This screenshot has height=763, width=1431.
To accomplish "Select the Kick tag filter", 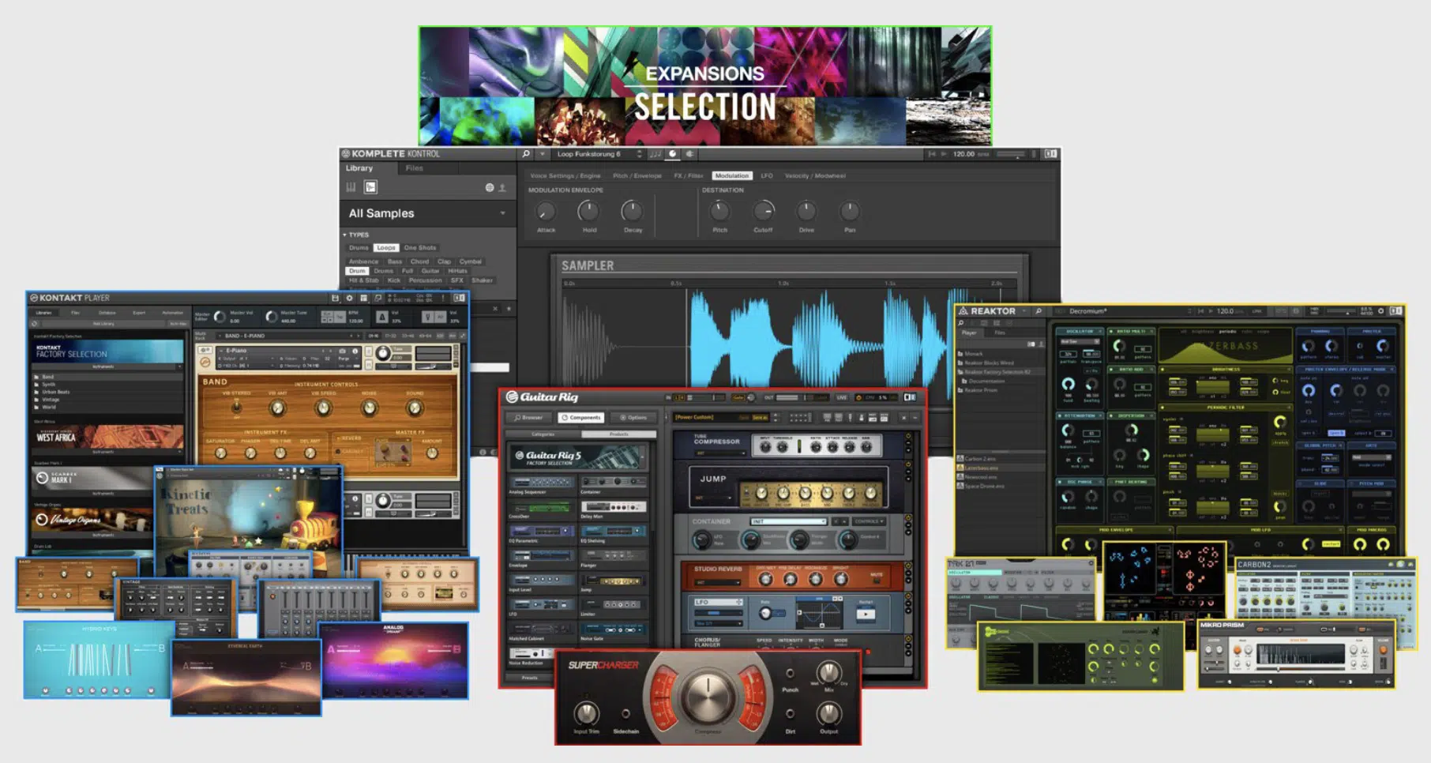I will click(x=394, y=280).
